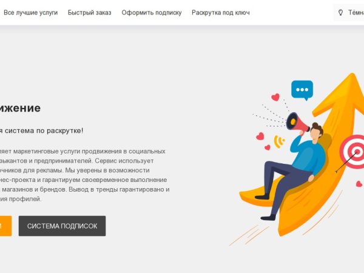Open the Все лучшие услуги menu item
The height and width of the screenshot is (273, 364).
click(x=31, y=13)
